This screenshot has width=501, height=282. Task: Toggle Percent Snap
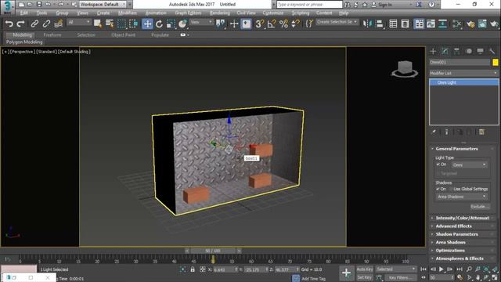283,23
